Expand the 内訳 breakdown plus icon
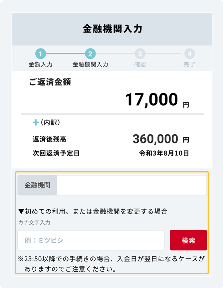Viewport: 223px width, 288px height. [x=36, y=122]
